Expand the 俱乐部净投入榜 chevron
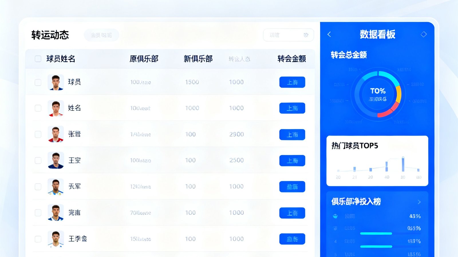 [419, 202]
